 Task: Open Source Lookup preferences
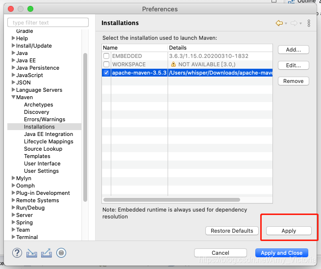(43, 149)
